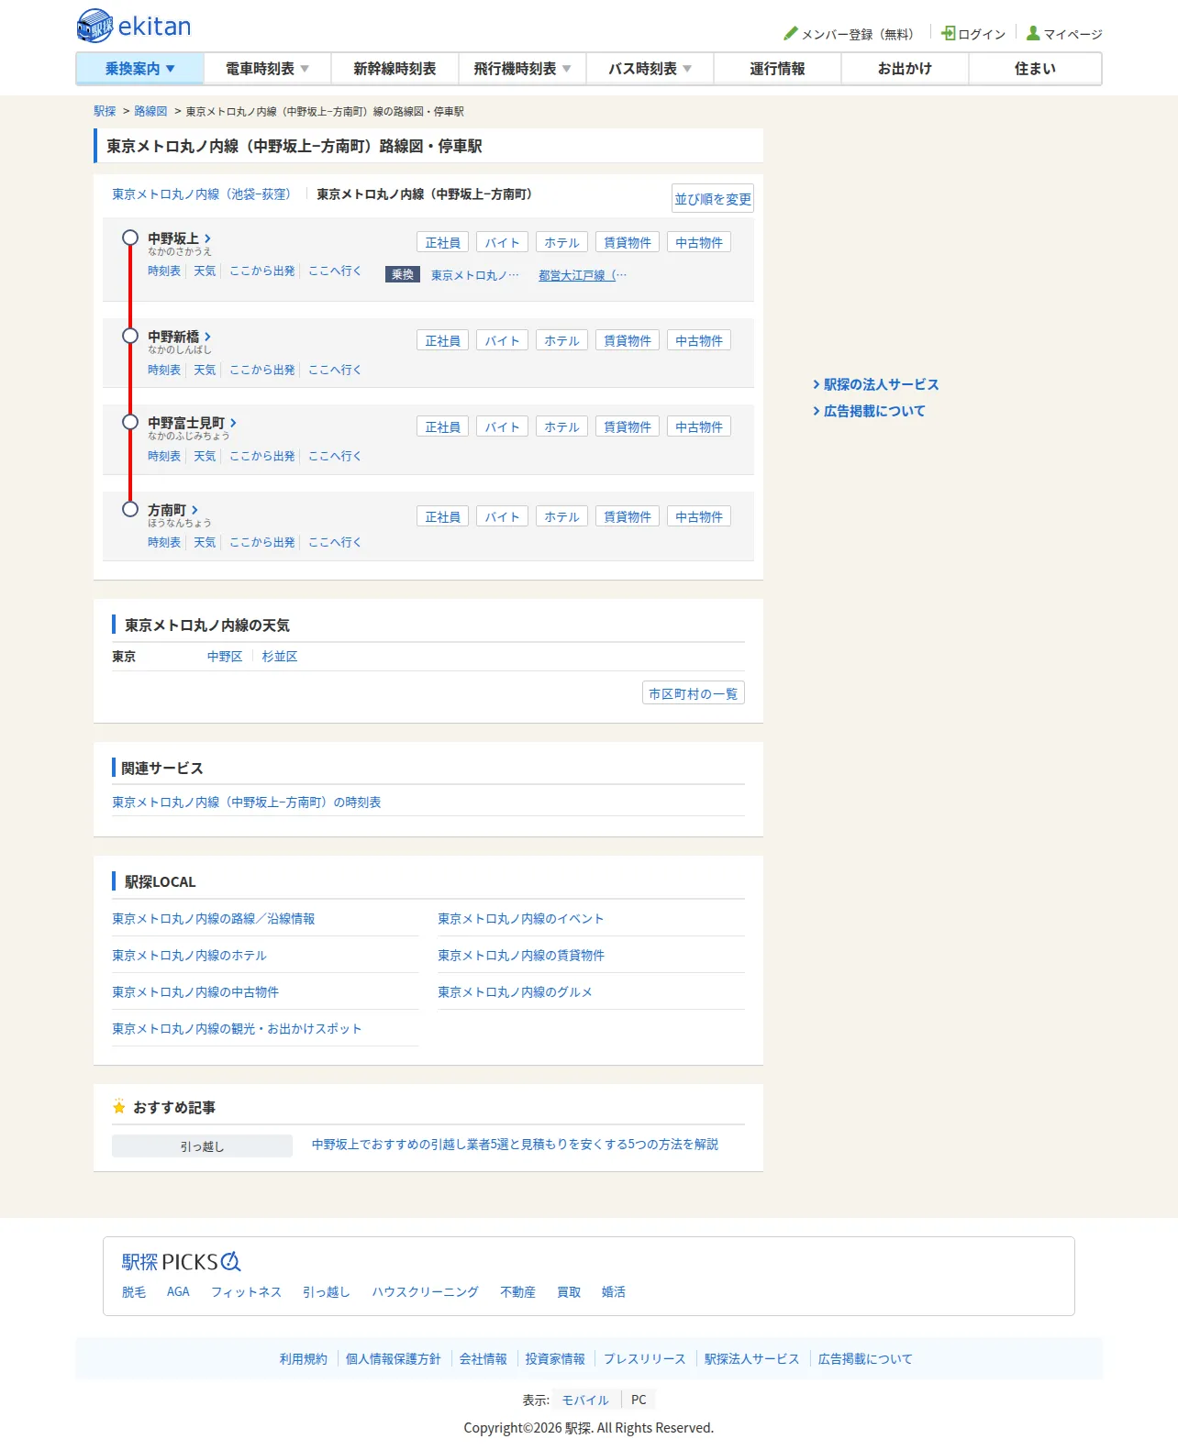Expand the 電車時刻表 dropdown

[x=268, y=69]
